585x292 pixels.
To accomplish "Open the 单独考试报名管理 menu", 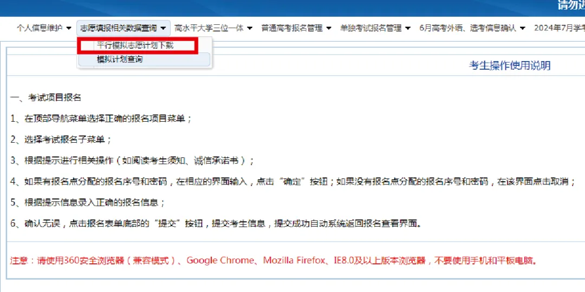I will (370, 28).
